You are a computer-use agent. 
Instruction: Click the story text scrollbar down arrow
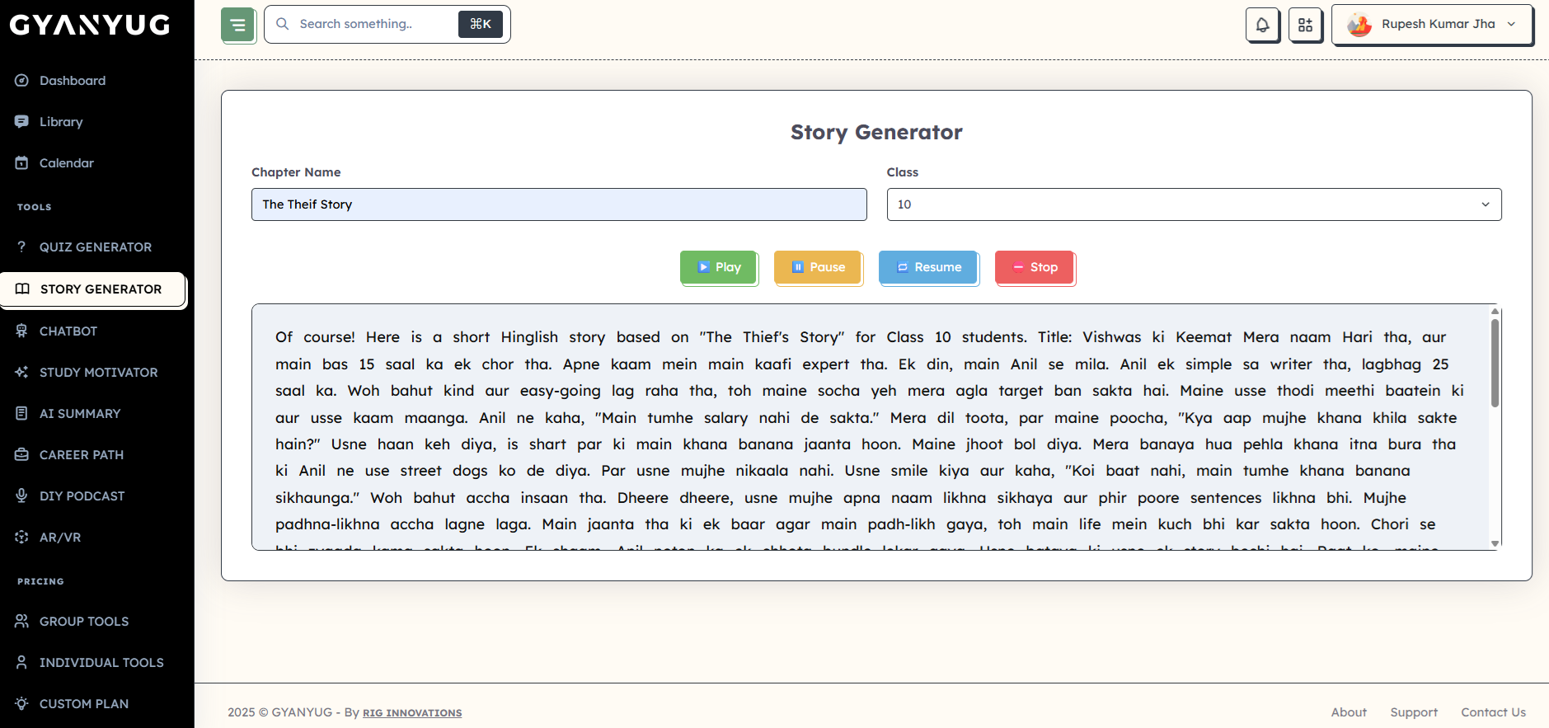point(1495,543)
